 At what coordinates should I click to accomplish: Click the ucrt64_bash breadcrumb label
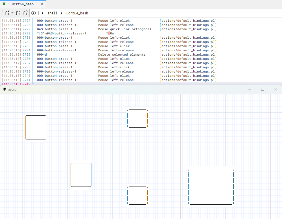(x=77, y=13)
